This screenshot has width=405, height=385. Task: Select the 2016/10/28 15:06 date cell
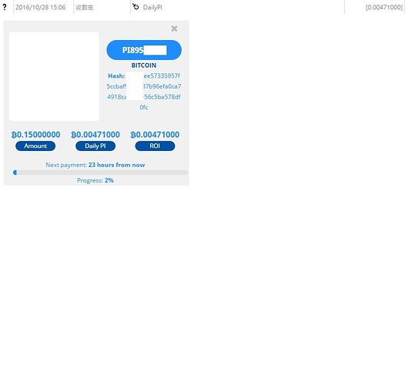[x=41, y=7]
